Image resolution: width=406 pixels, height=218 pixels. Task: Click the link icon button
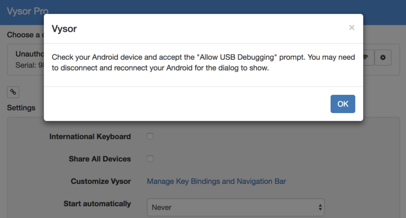tap(13, 92)
